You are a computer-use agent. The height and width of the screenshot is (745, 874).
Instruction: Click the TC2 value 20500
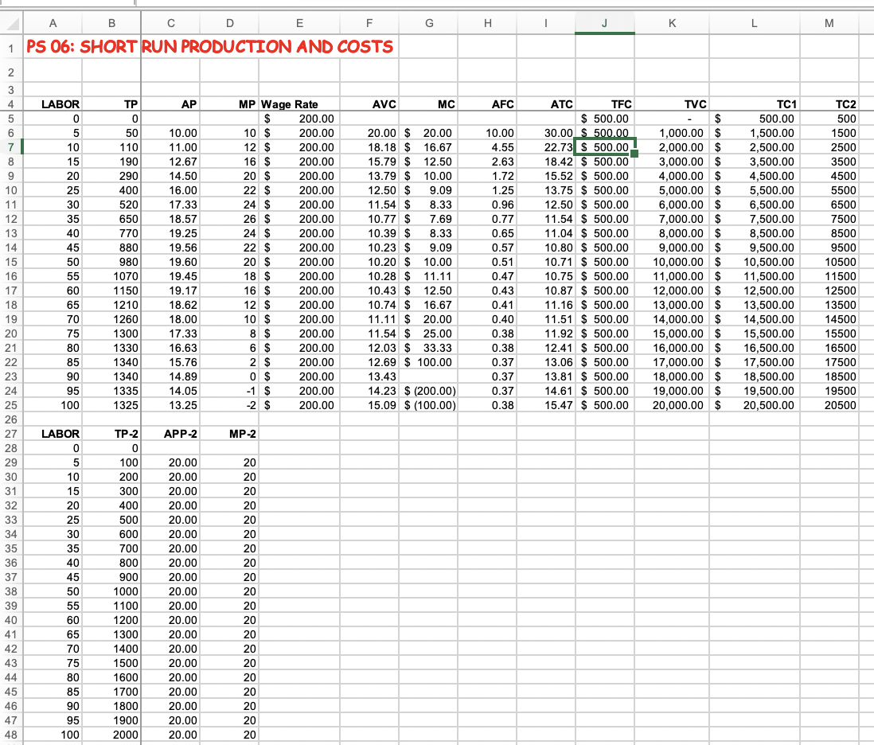tap(829, 406)
